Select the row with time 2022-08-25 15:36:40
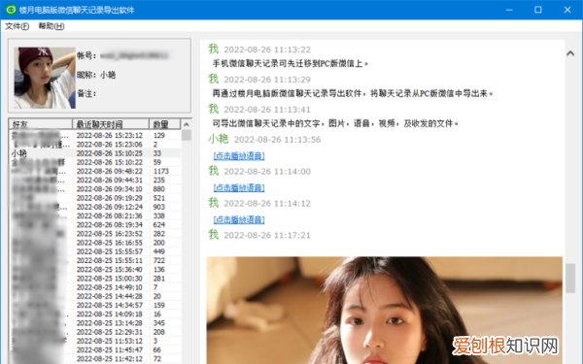 [x=95, y=269]
